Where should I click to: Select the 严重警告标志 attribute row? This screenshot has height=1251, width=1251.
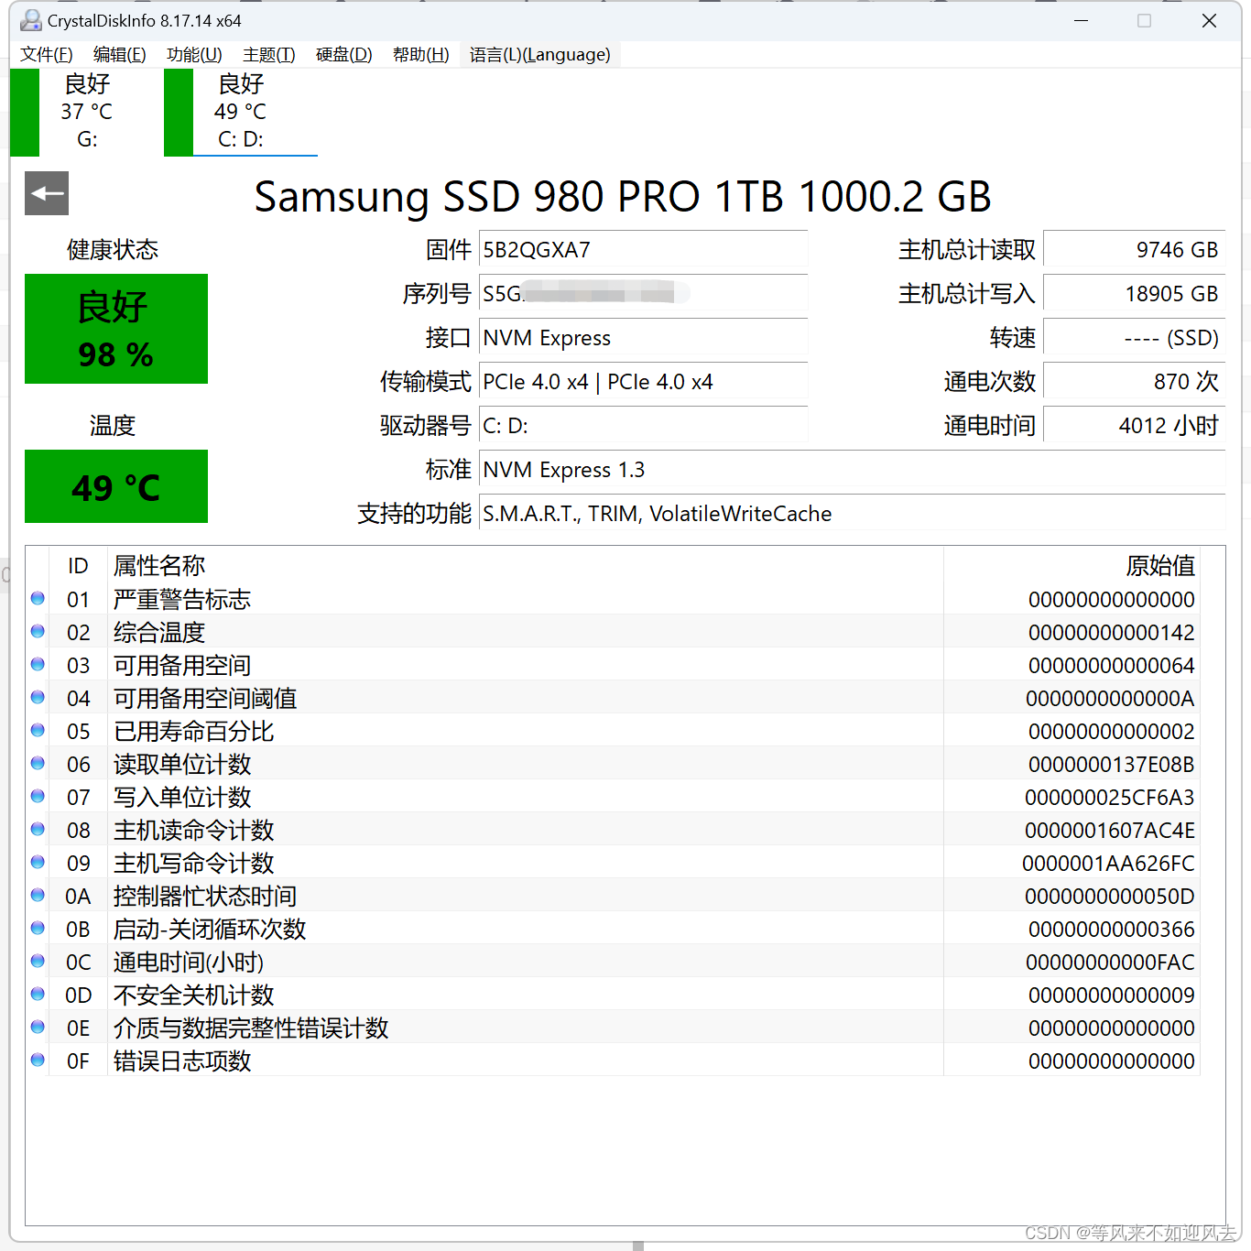[x=613, y=599]
